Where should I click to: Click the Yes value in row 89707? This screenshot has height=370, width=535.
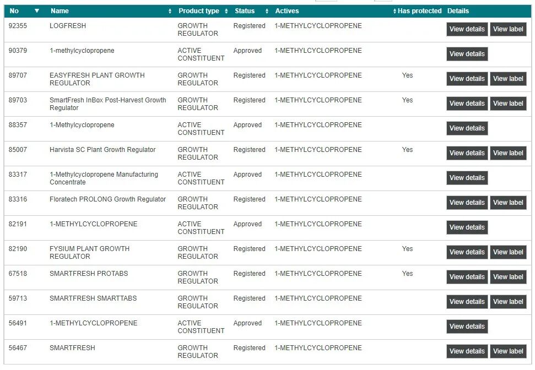pyautogui.click(x=407, y=75)
